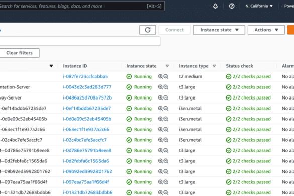
Task: Click Running state of i-01321db72683bdbb6 row
Action: [139, 192]
